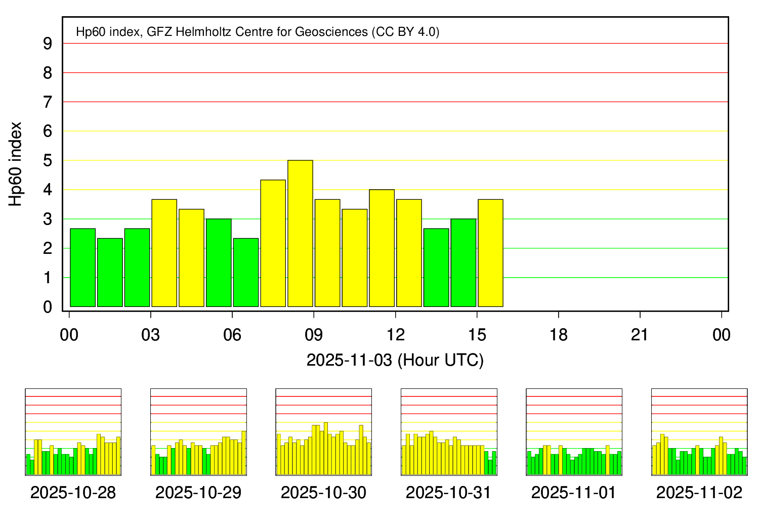Image resolution: width=759 pixels, height=531 pixels.
Task: Click the "2025-11-03 (Hour UTC)" axis title
Action: (x=395, y=360)
